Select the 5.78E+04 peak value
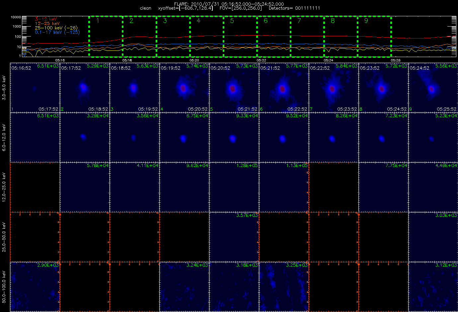The height and width of the screenshot is (312, 458). [98, 166]
